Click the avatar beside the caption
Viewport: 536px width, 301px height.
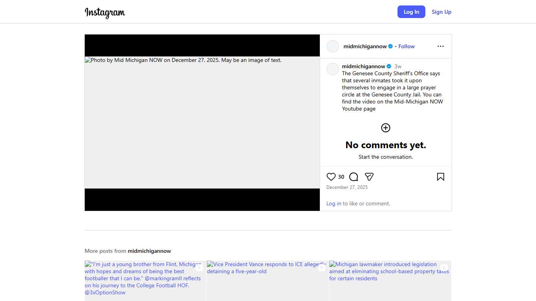tap(333, 69)
